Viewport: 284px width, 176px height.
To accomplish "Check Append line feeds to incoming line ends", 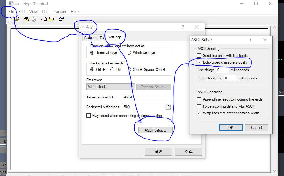I will 199,99.
